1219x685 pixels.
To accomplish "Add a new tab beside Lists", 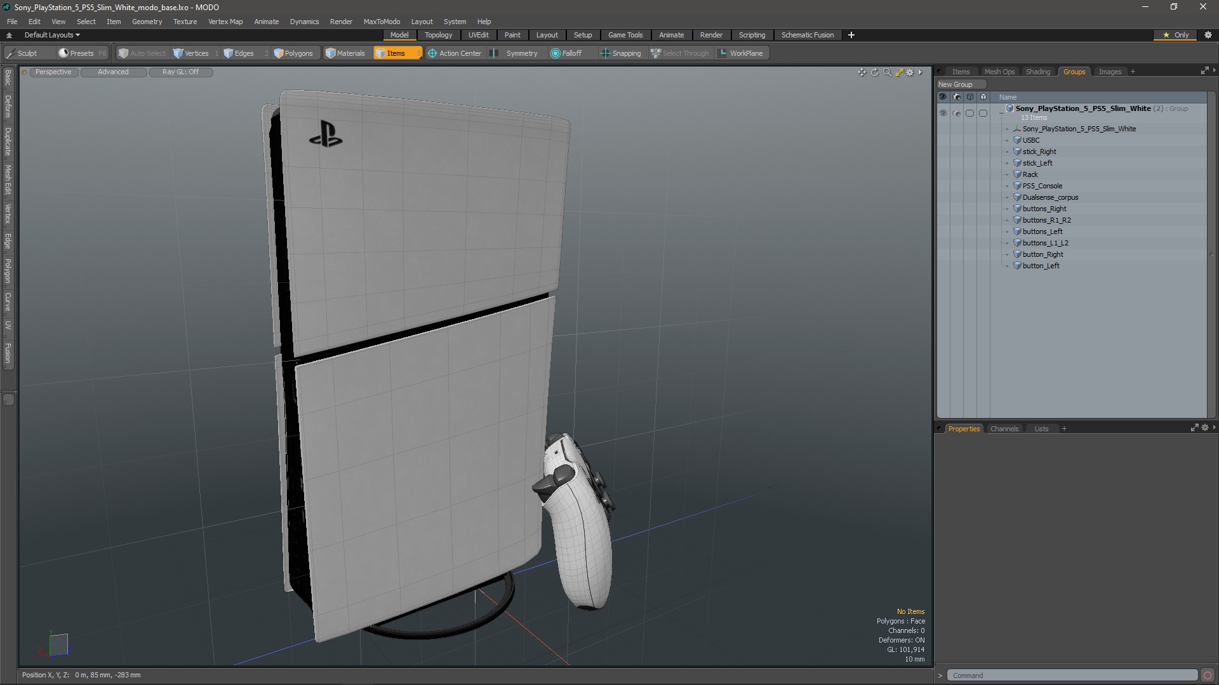I will click(x=1064, y=429).
